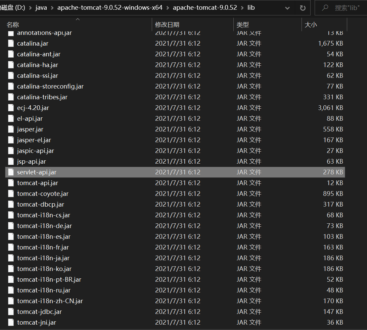Select the file name tomcat-i18n-ru.jar

[x=44, y=290]
